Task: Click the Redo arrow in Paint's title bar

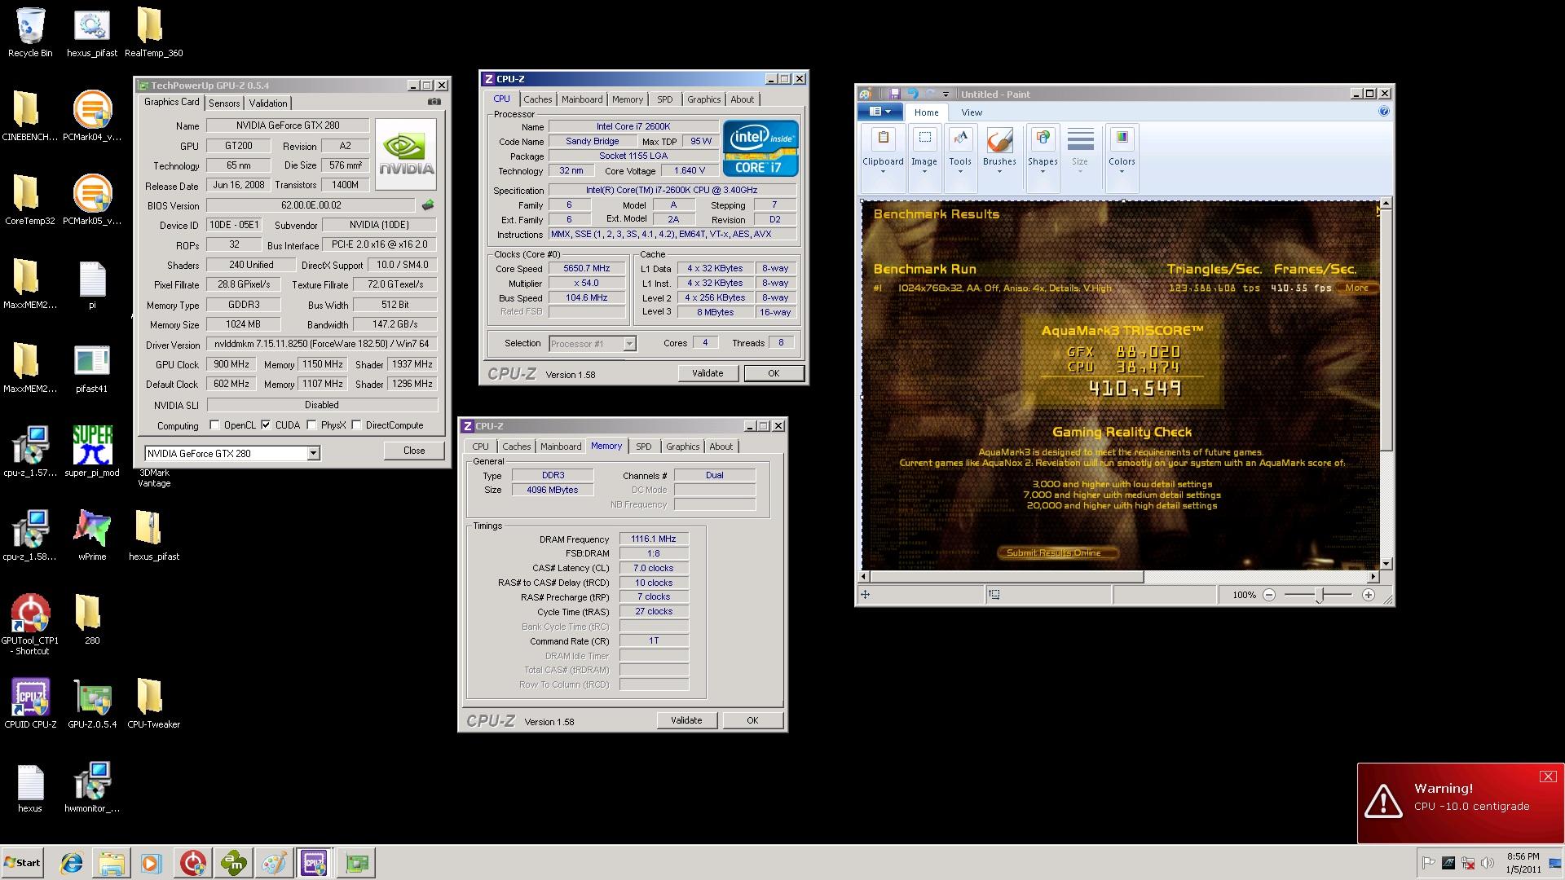Action: point(930,94)
